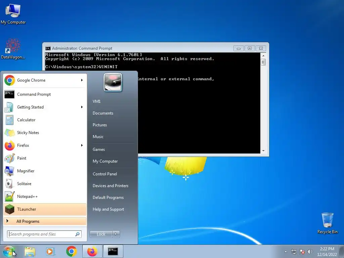
Task: Open Action Center flag icon
Action: click(302, 252)
